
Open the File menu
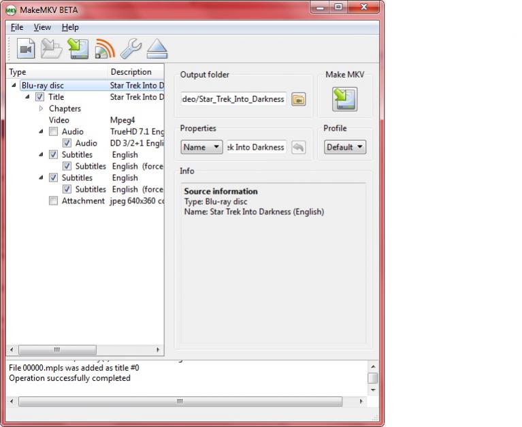tap(17, 27)
